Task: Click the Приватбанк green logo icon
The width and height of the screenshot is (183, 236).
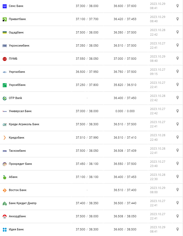Action: tap(5, 19)
